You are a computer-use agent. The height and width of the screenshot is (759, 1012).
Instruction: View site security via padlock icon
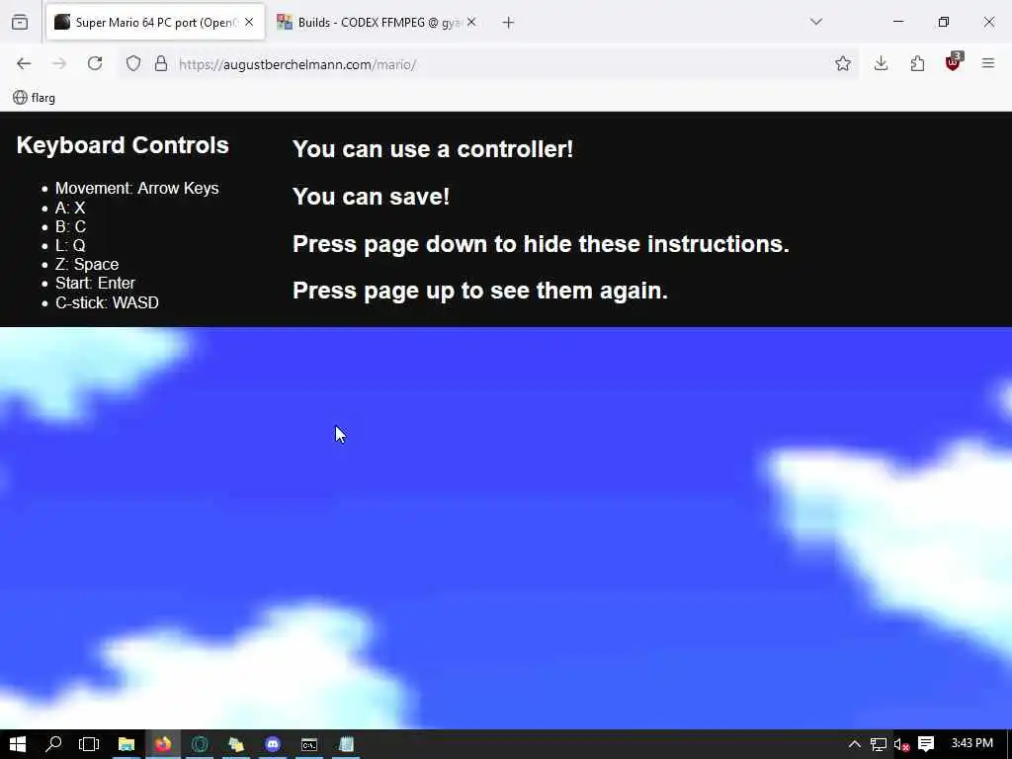tap(161, 63)
